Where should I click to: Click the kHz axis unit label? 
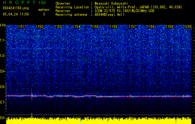pyautogui.click(x=3, y=25)
